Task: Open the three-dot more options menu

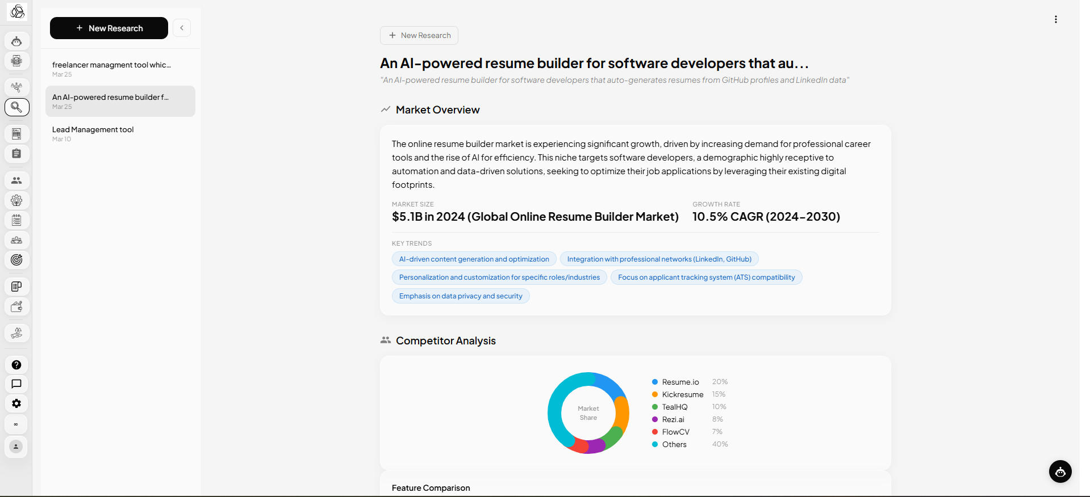Action: (x=1056, y=19)
